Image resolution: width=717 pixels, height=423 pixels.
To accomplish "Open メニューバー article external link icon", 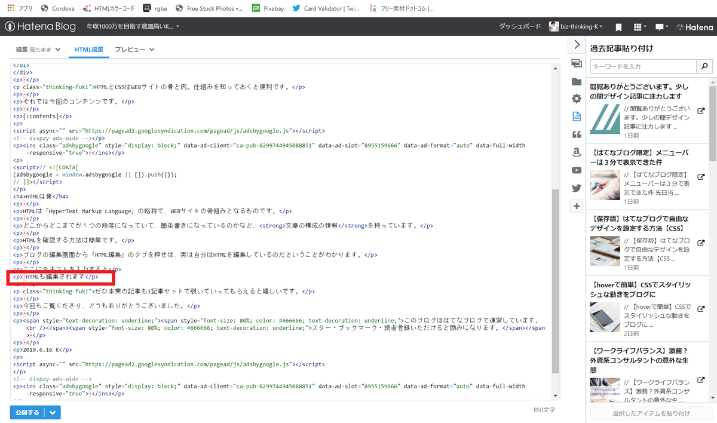I will tap(701, 177).
